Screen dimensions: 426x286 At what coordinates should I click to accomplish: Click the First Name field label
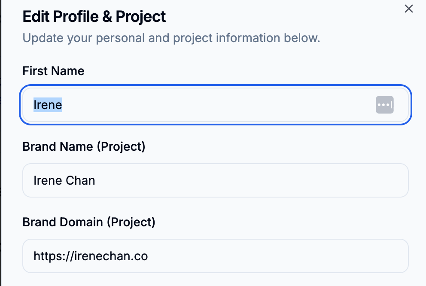click(x=53, y=71)
